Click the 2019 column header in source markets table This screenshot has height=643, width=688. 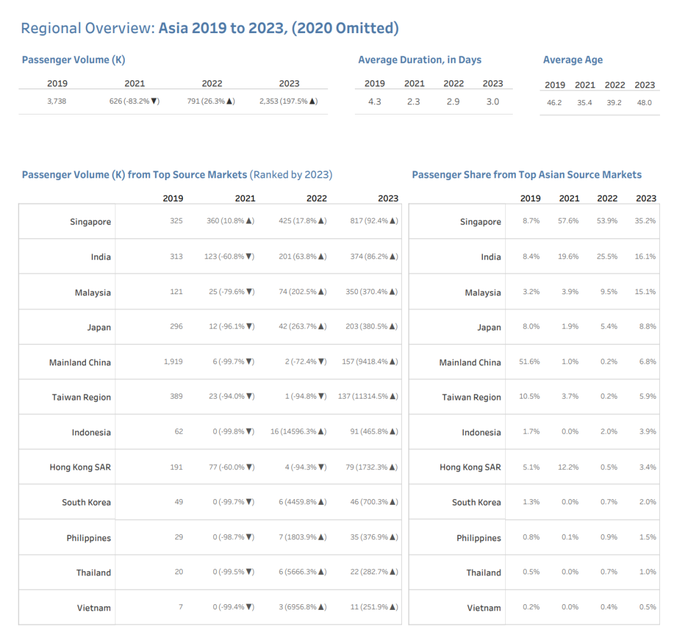173,199
